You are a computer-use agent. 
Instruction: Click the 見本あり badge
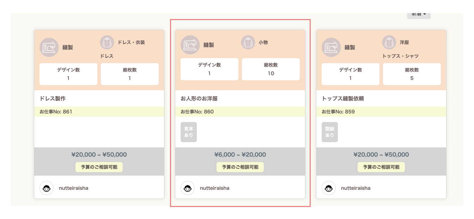189,132
